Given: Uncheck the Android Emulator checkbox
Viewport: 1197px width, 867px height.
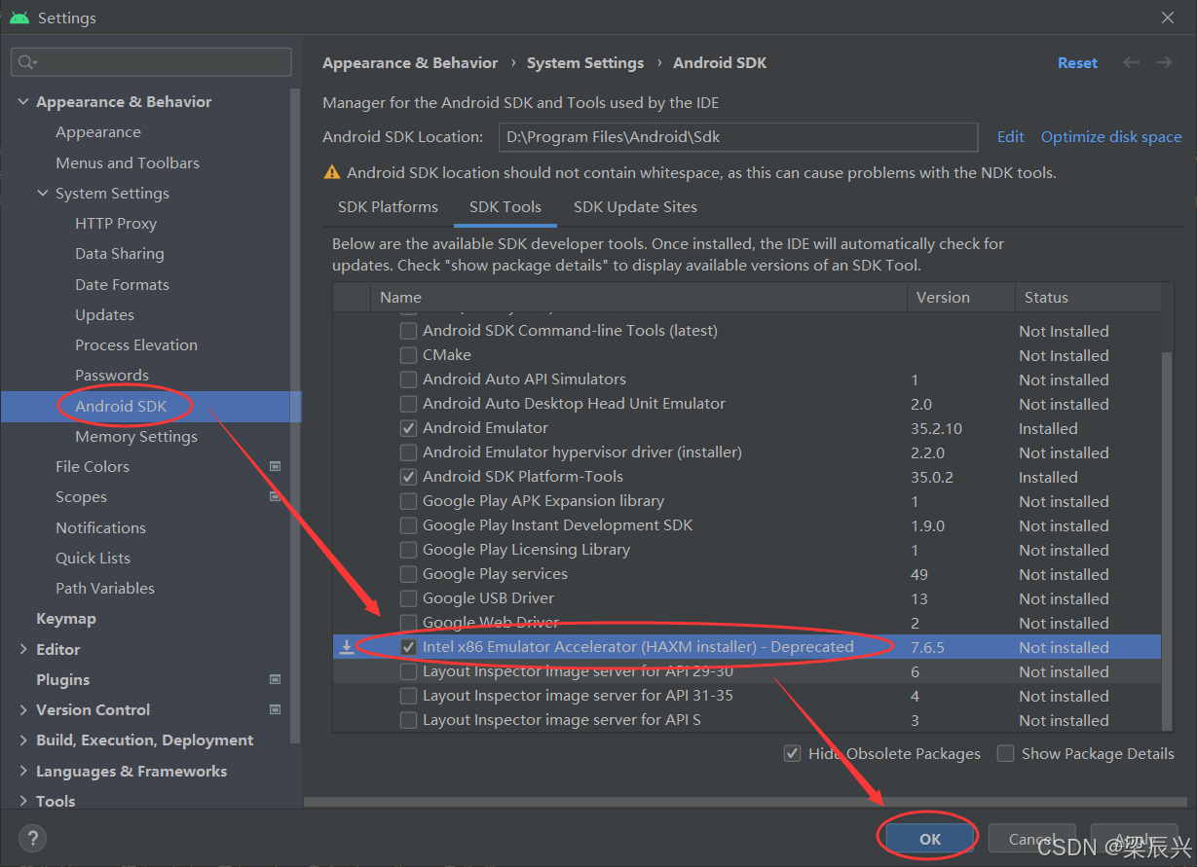Looking at the screenshot, I should tap(408, 428).
